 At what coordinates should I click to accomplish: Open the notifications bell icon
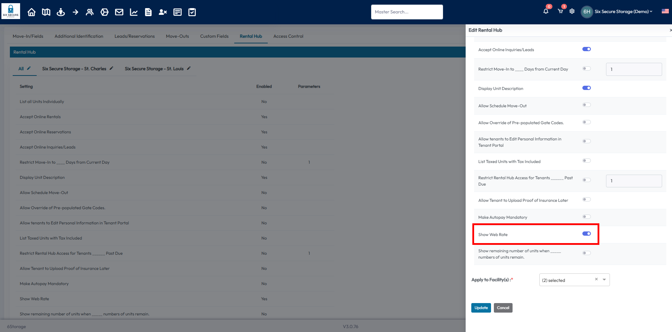click(x=546, y=11)
